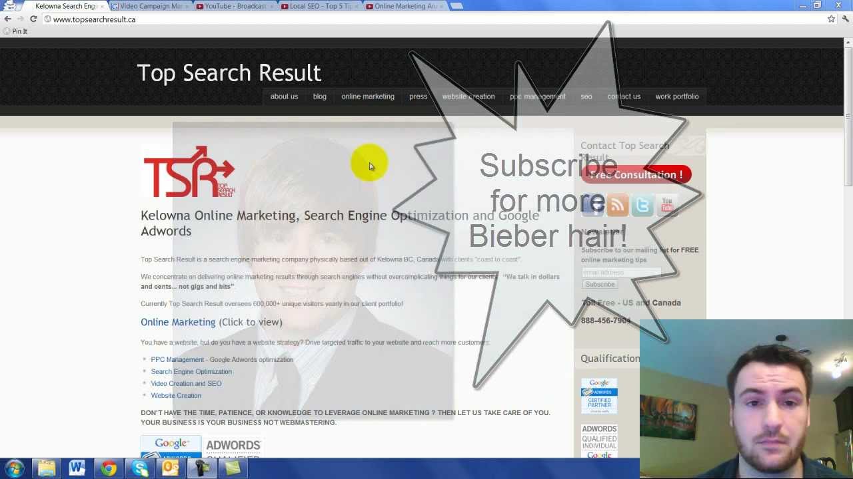Open the green notes taskbar icon

click(x=233, y=468)
